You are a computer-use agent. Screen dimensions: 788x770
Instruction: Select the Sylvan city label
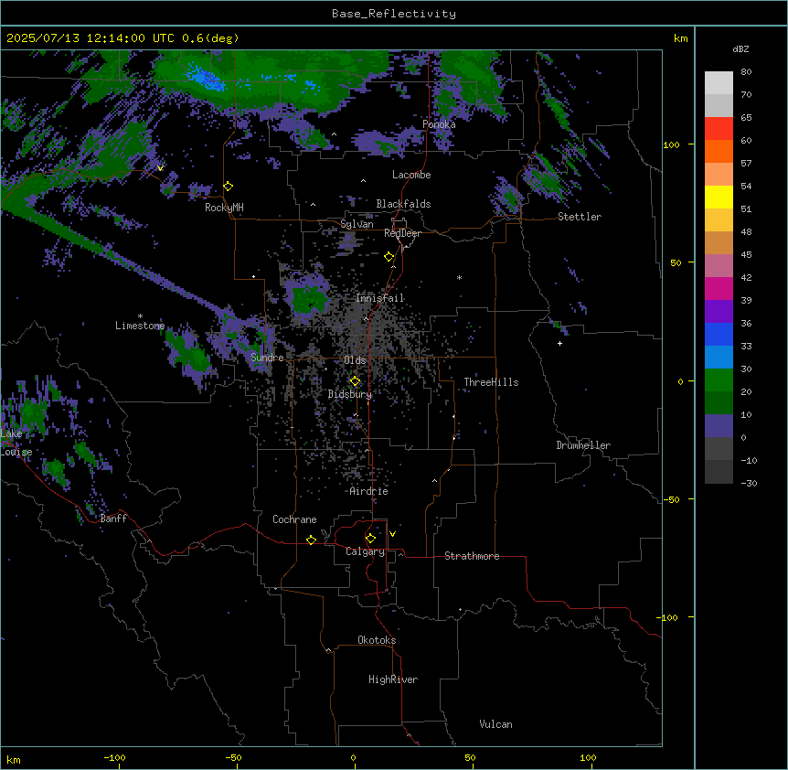pos(357,224)
